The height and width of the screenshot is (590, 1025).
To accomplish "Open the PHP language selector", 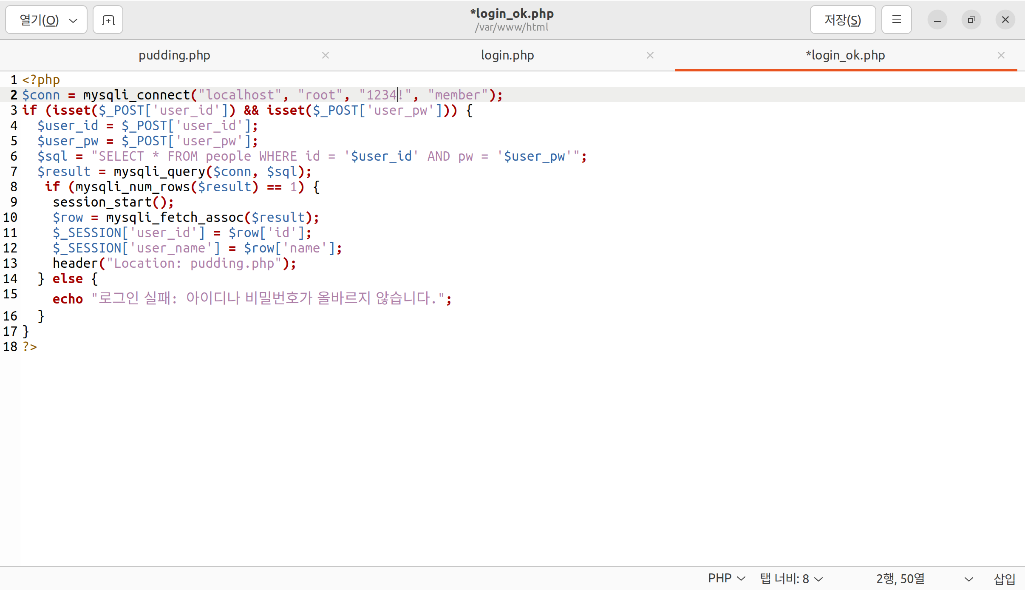I will click(726, 579).
